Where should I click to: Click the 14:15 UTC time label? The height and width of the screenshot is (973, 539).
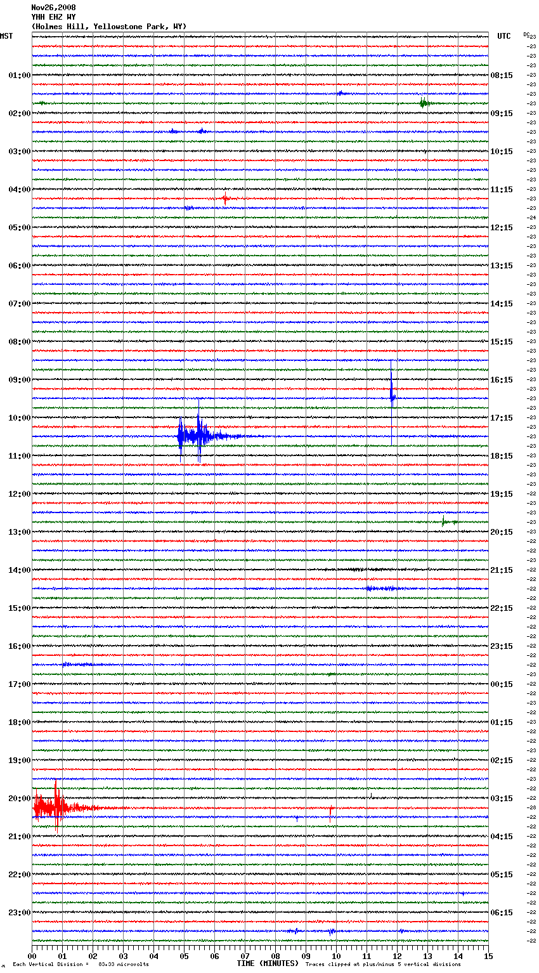pos(502,304)
